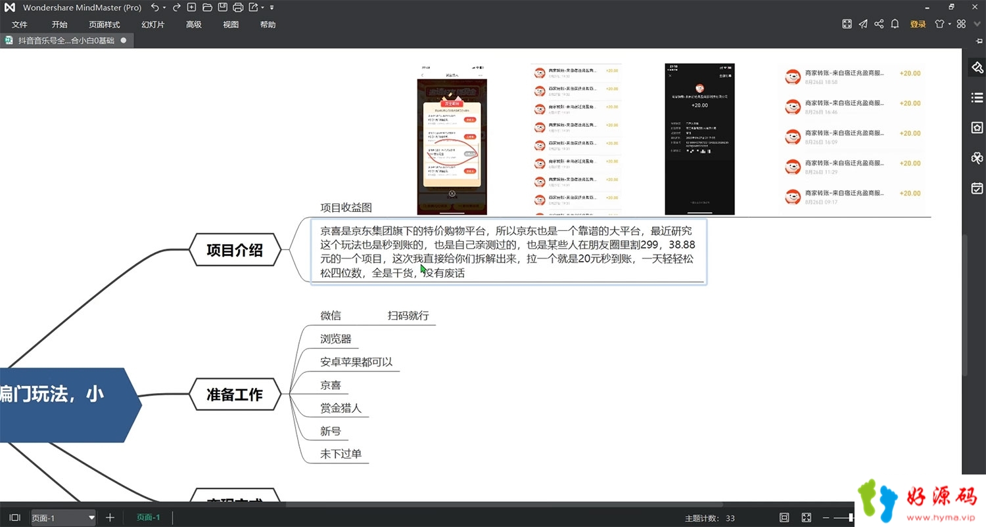The height and width of the screenshot is (527, 986).
Task: Click the paper plane send icon
Action: tap(863, 24)
